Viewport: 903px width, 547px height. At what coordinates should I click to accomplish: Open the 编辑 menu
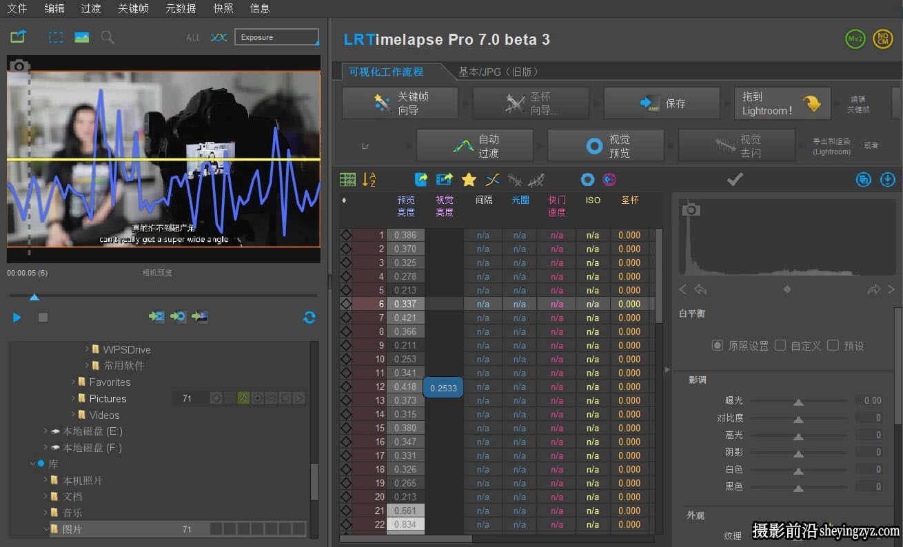pos(54,8)
